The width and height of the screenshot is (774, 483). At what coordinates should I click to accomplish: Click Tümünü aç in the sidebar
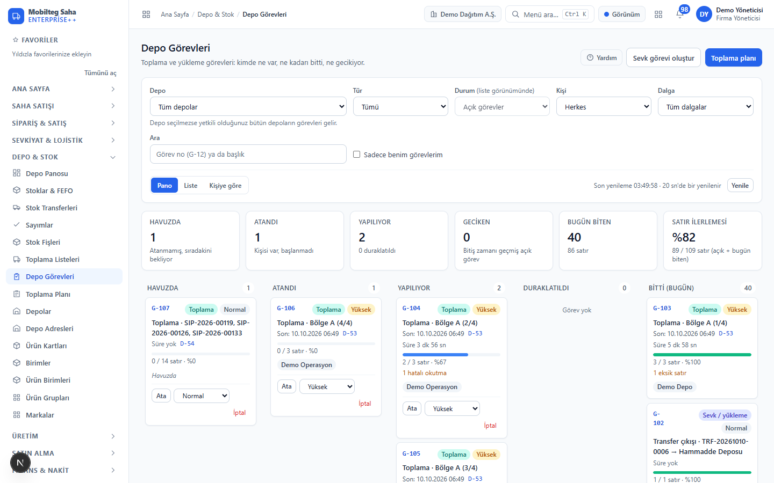pyautogui.click(x=100, y=73)
